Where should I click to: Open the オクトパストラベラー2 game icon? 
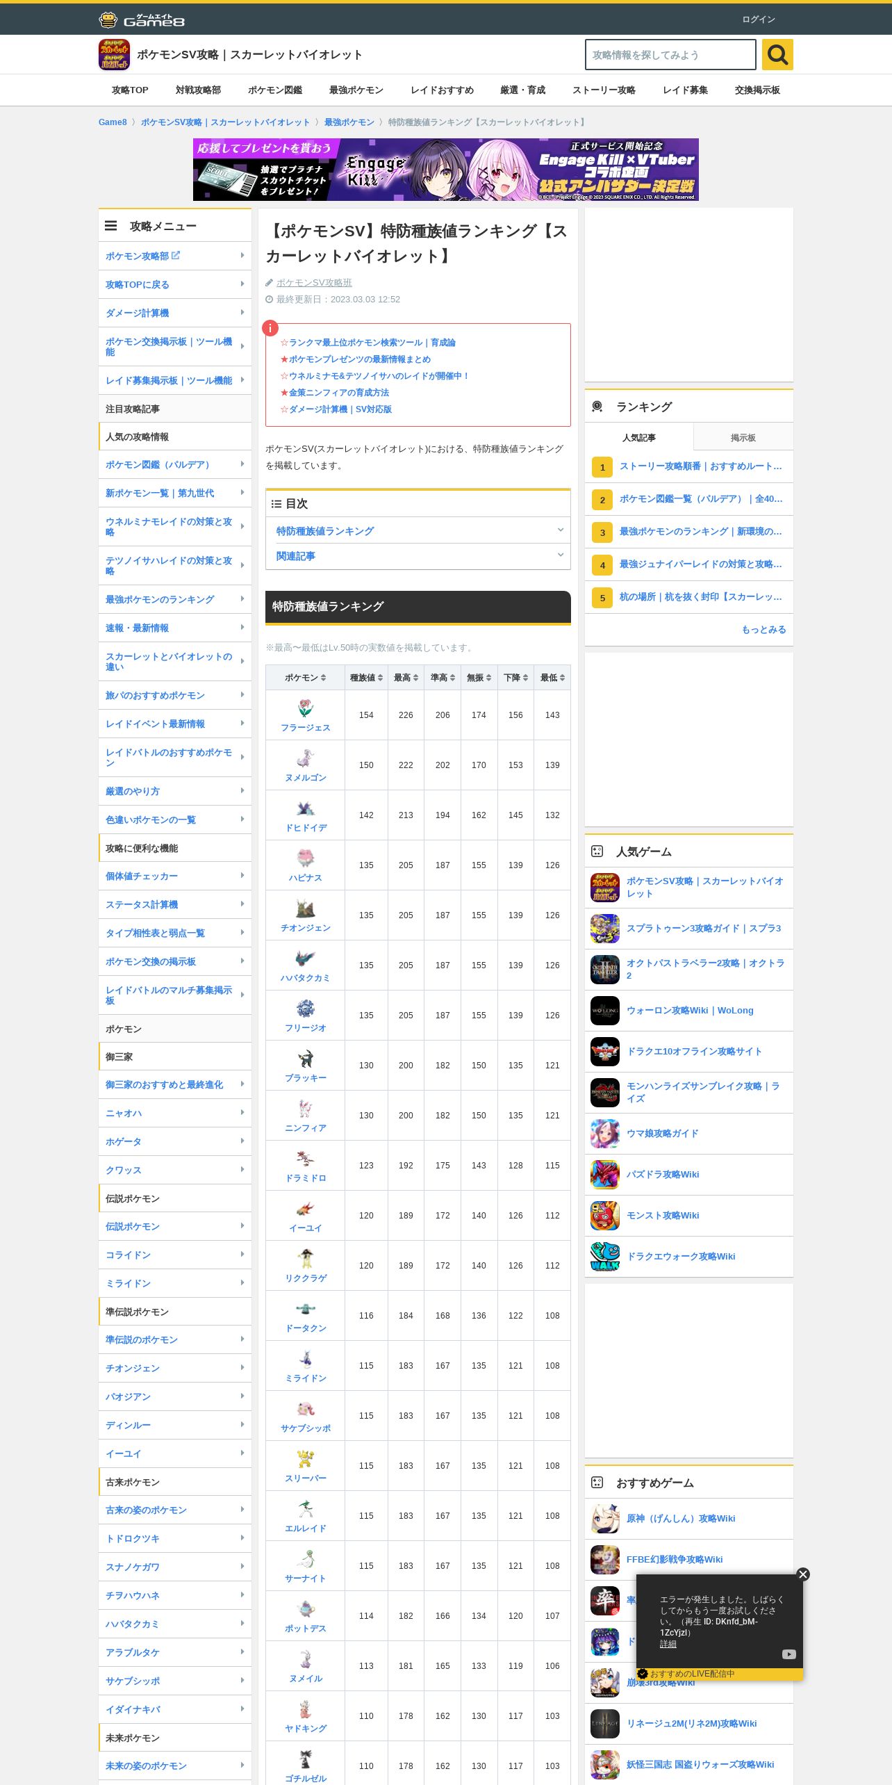(x=605, y=970)
